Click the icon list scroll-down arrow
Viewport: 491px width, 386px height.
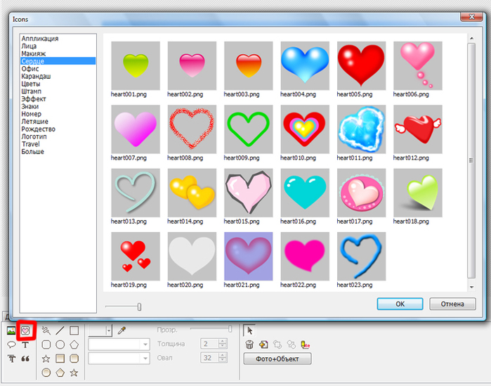tap(471, 287)
